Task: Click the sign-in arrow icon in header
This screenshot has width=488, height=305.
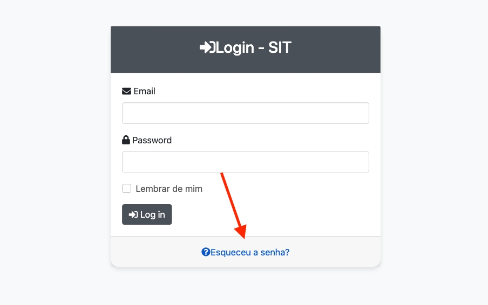Action: [207, 48]
